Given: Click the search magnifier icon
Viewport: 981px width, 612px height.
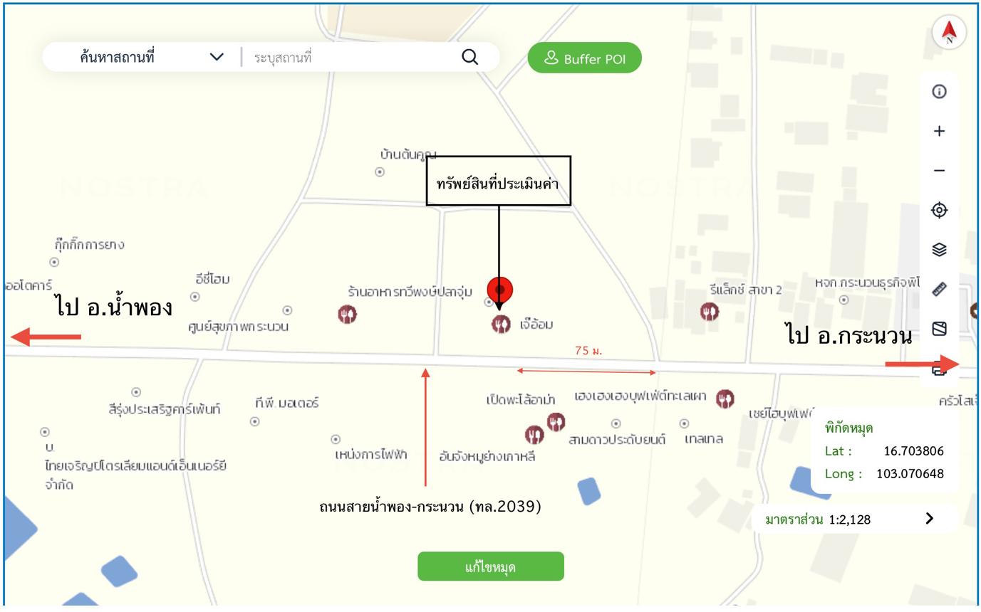Looking at the screenshot, I should pos(469,58).
